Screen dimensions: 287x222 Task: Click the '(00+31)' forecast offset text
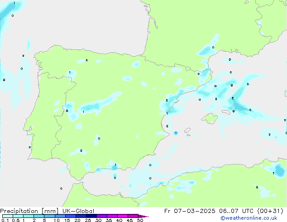(x=270, y=211)
